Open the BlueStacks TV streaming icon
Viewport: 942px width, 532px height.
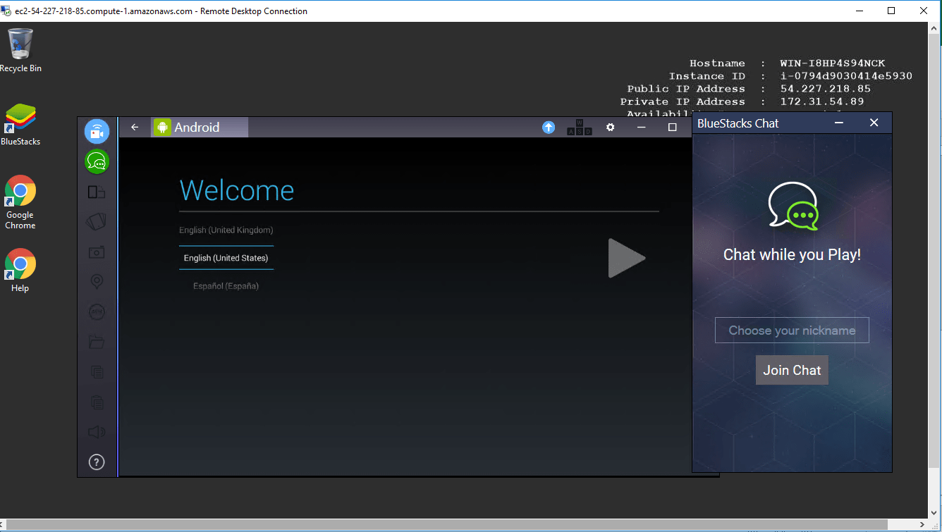click(97, 131)
